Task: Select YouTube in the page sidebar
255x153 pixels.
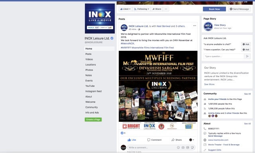Action: [90, 86]
